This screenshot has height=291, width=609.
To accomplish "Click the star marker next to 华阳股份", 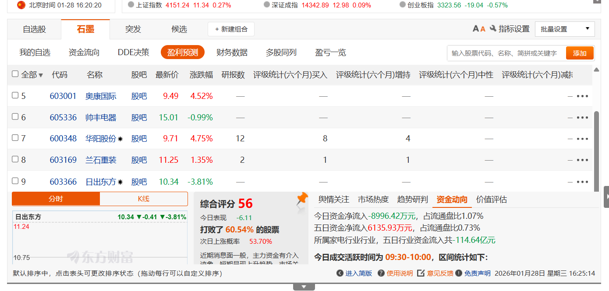I will coord(120,139).
